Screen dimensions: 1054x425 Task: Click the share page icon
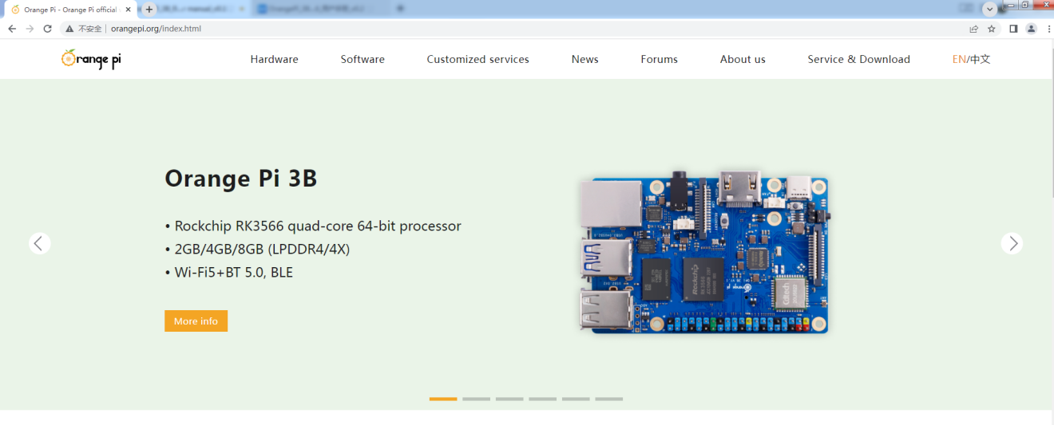[x=973, y=29]
